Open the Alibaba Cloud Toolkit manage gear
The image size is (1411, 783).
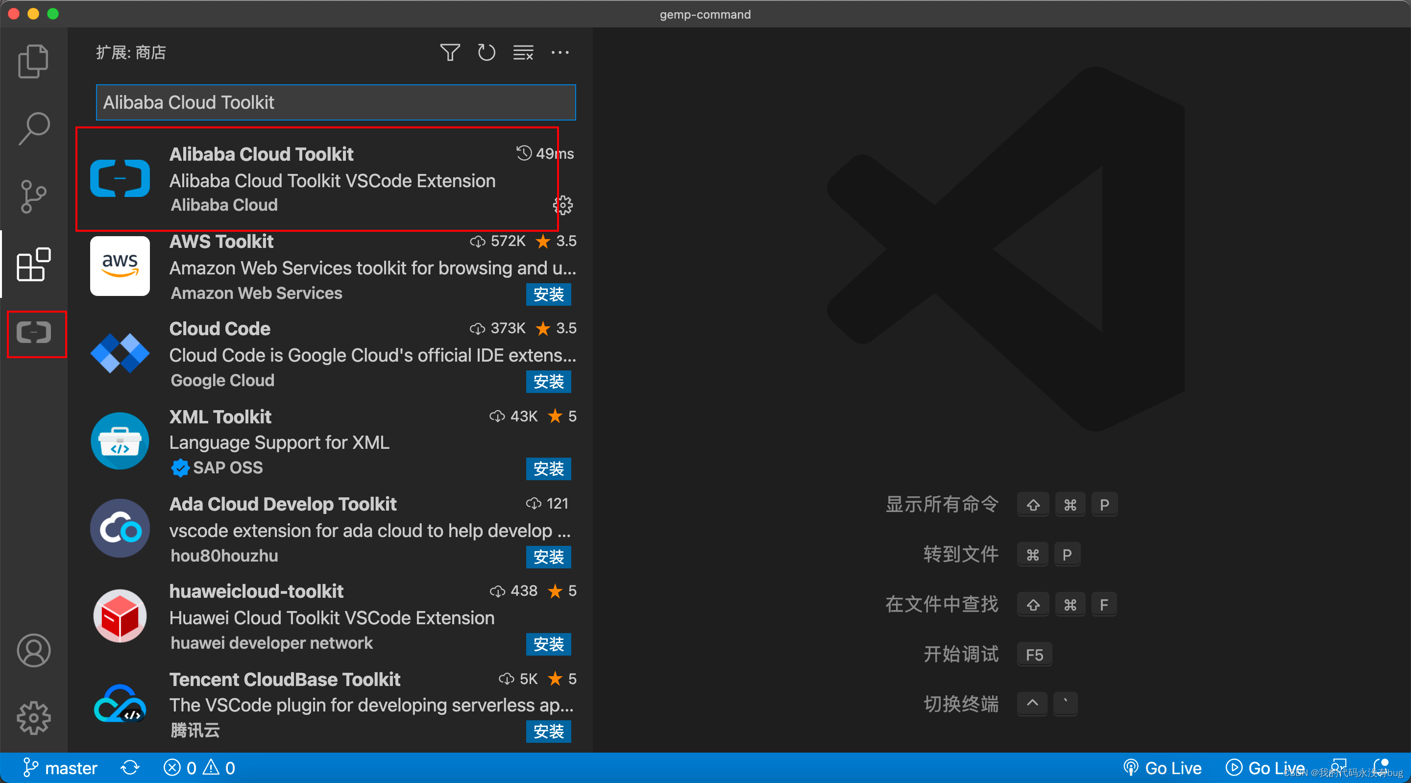562,205
